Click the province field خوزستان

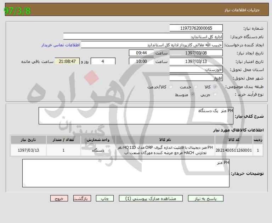pyautogui.click(x=196, y=70)
